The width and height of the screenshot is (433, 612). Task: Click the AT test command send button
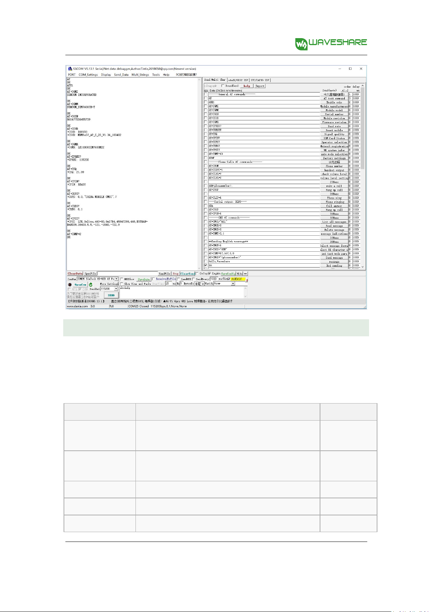point(334,98)
